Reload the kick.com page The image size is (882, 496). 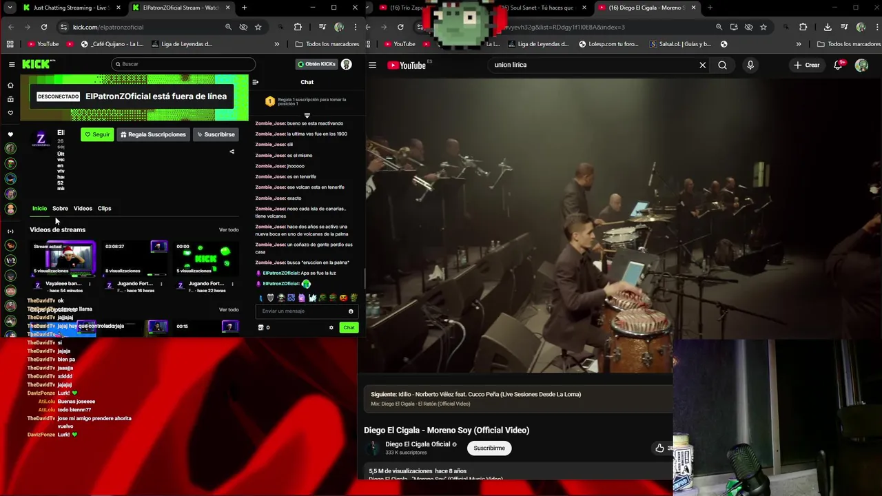click(x=44, y=27)
